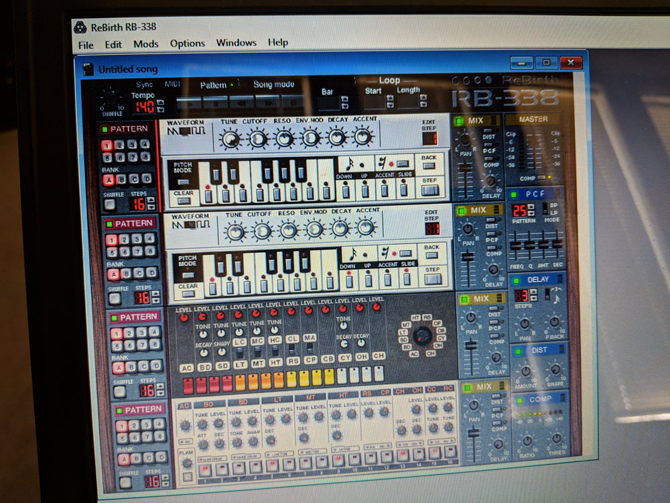Click the Step button on the top synth
Screen dimensions: 670x503
430,190
